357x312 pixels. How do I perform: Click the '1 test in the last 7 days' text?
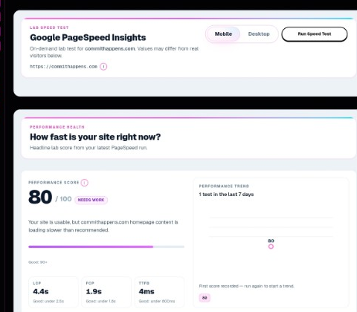[x=226, y=195]
